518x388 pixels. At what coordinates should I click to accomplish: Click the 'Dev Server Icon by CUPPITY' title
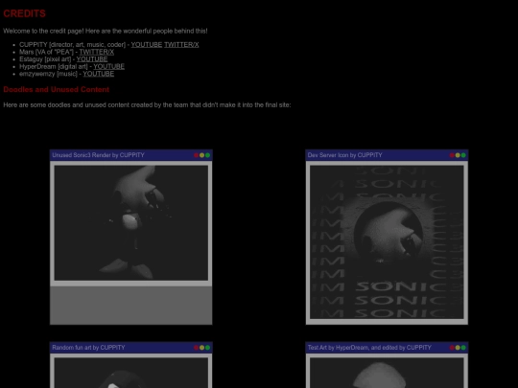pyautogui.click(x=345, y=155)
